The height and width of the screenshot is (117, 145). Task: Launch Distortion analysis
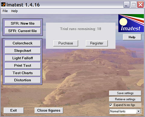coord(23,80)
